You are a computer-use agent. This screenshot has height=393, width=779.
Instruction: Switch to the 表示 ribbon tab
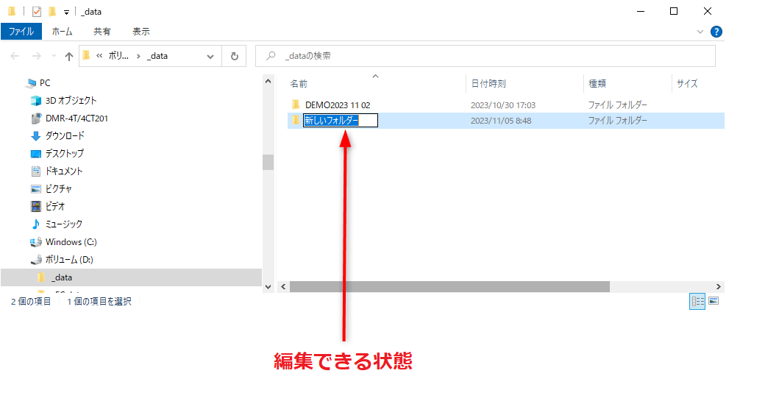click(141, 32)
